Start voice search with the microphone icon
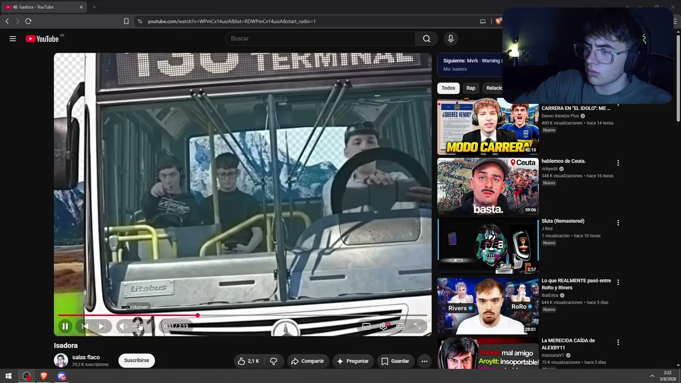The width and height of the screenshot is (681, 383). [451, 38]
